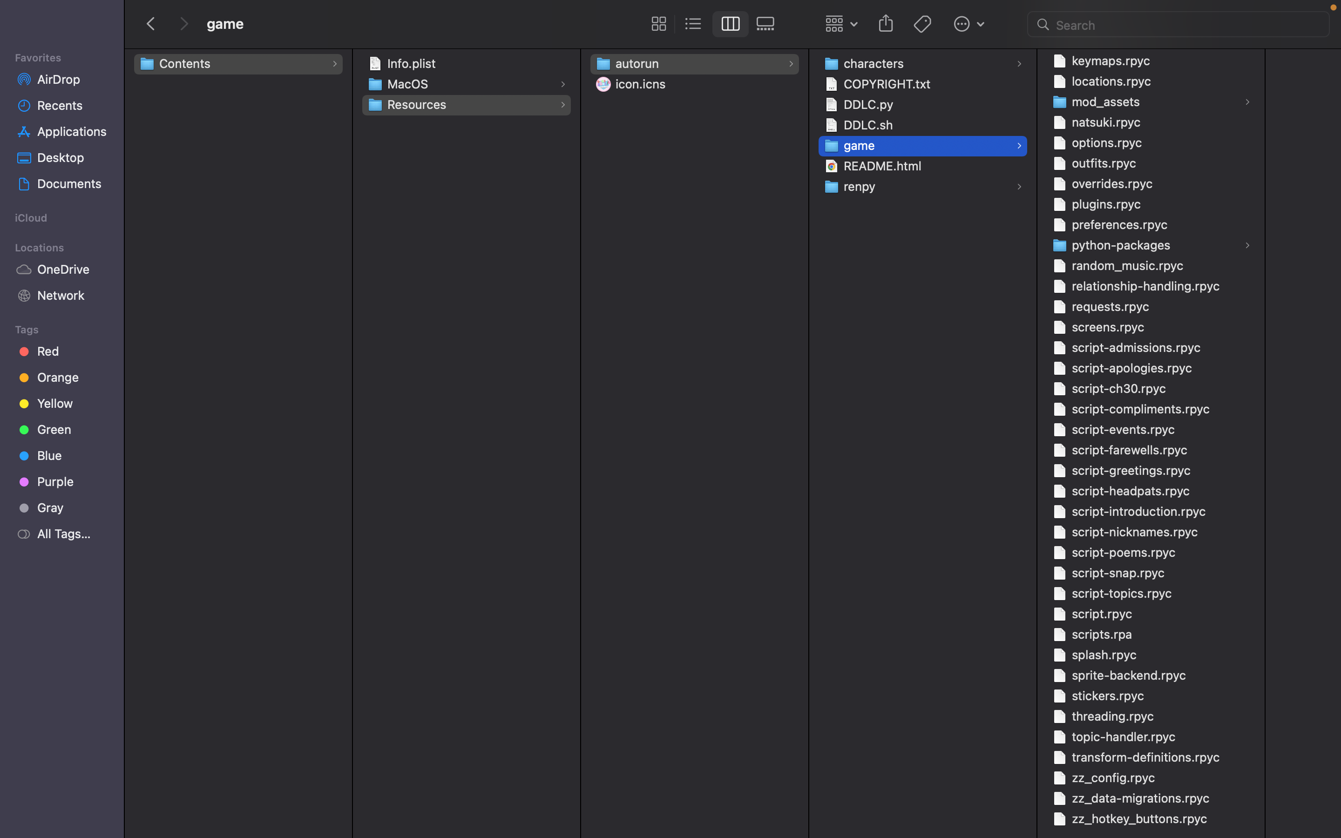Switch to icon grid view

[x=658, y=24]
